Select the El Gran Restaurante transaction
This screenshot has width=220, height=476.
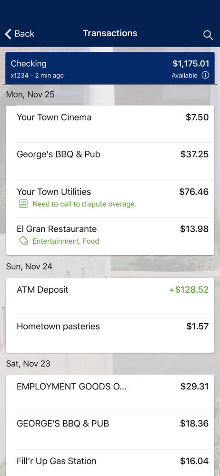click(x=110, y=236)
